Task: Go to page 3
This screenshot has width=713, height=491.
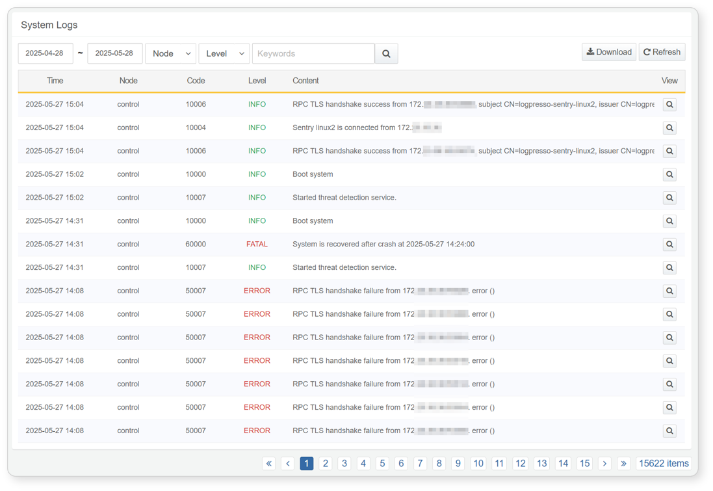Action: click(x=344, y=463)
